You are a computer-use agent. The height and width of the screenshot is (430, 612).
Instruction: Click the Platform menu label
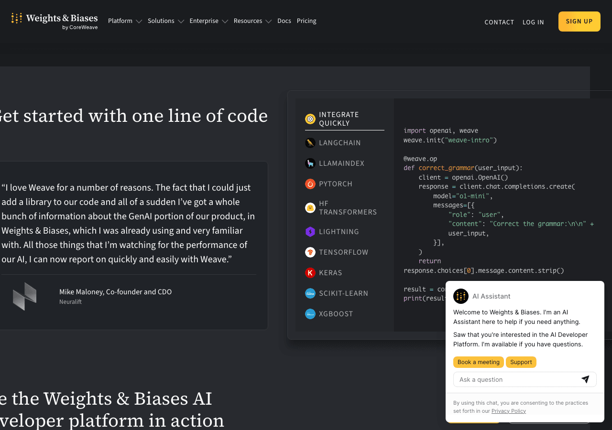tap(120, 21)
